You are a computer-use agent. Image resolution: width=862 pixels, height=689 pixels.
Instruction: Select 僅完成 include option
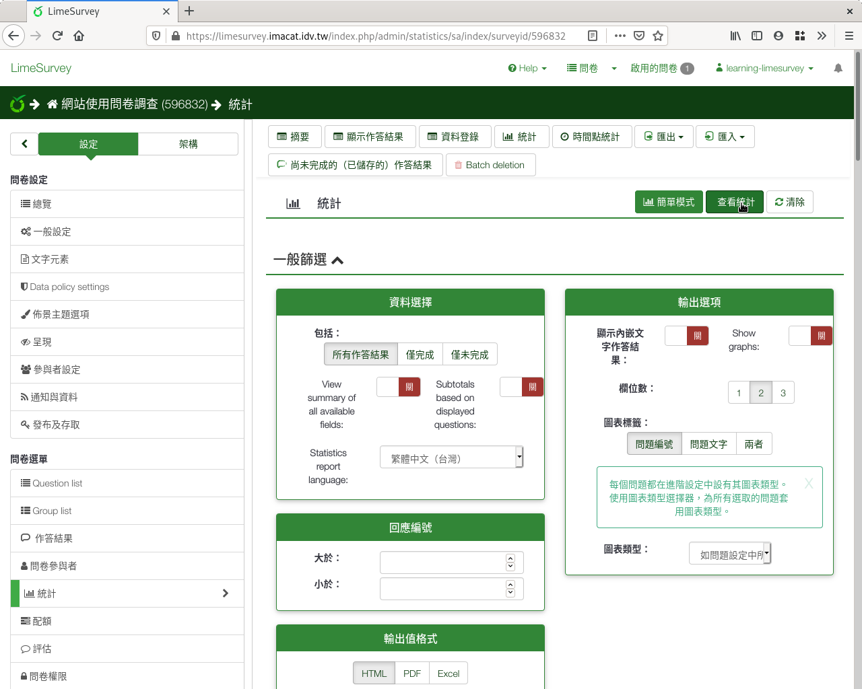(420, 355)
